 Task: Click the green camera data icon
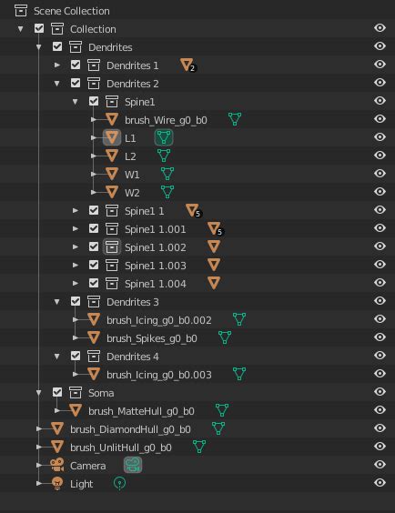(x=133, y=465)
